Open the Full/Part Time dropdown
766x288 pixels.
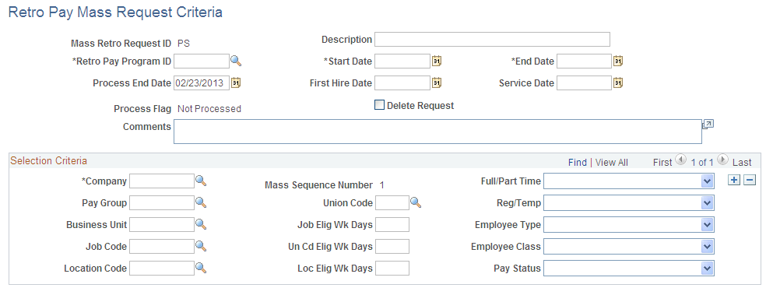[x=629, y=181]
